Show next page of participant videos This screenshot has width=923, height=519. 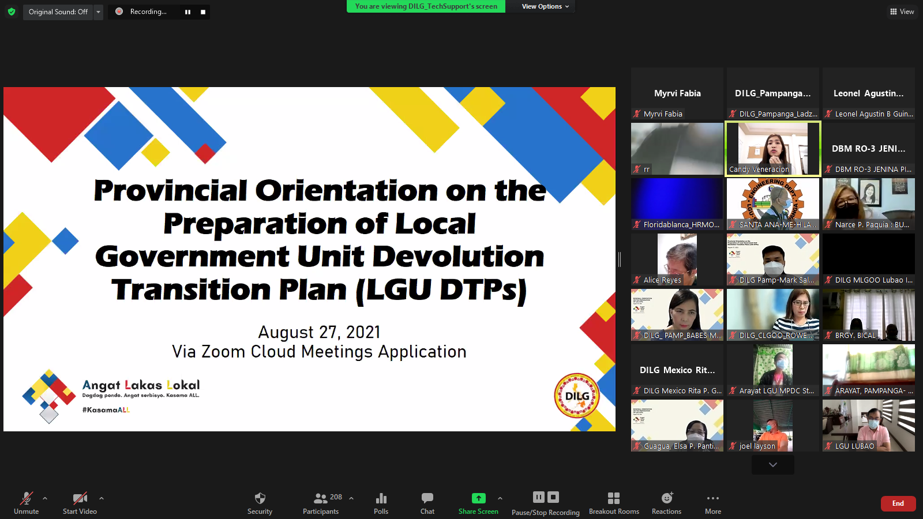tap(773, 465)
